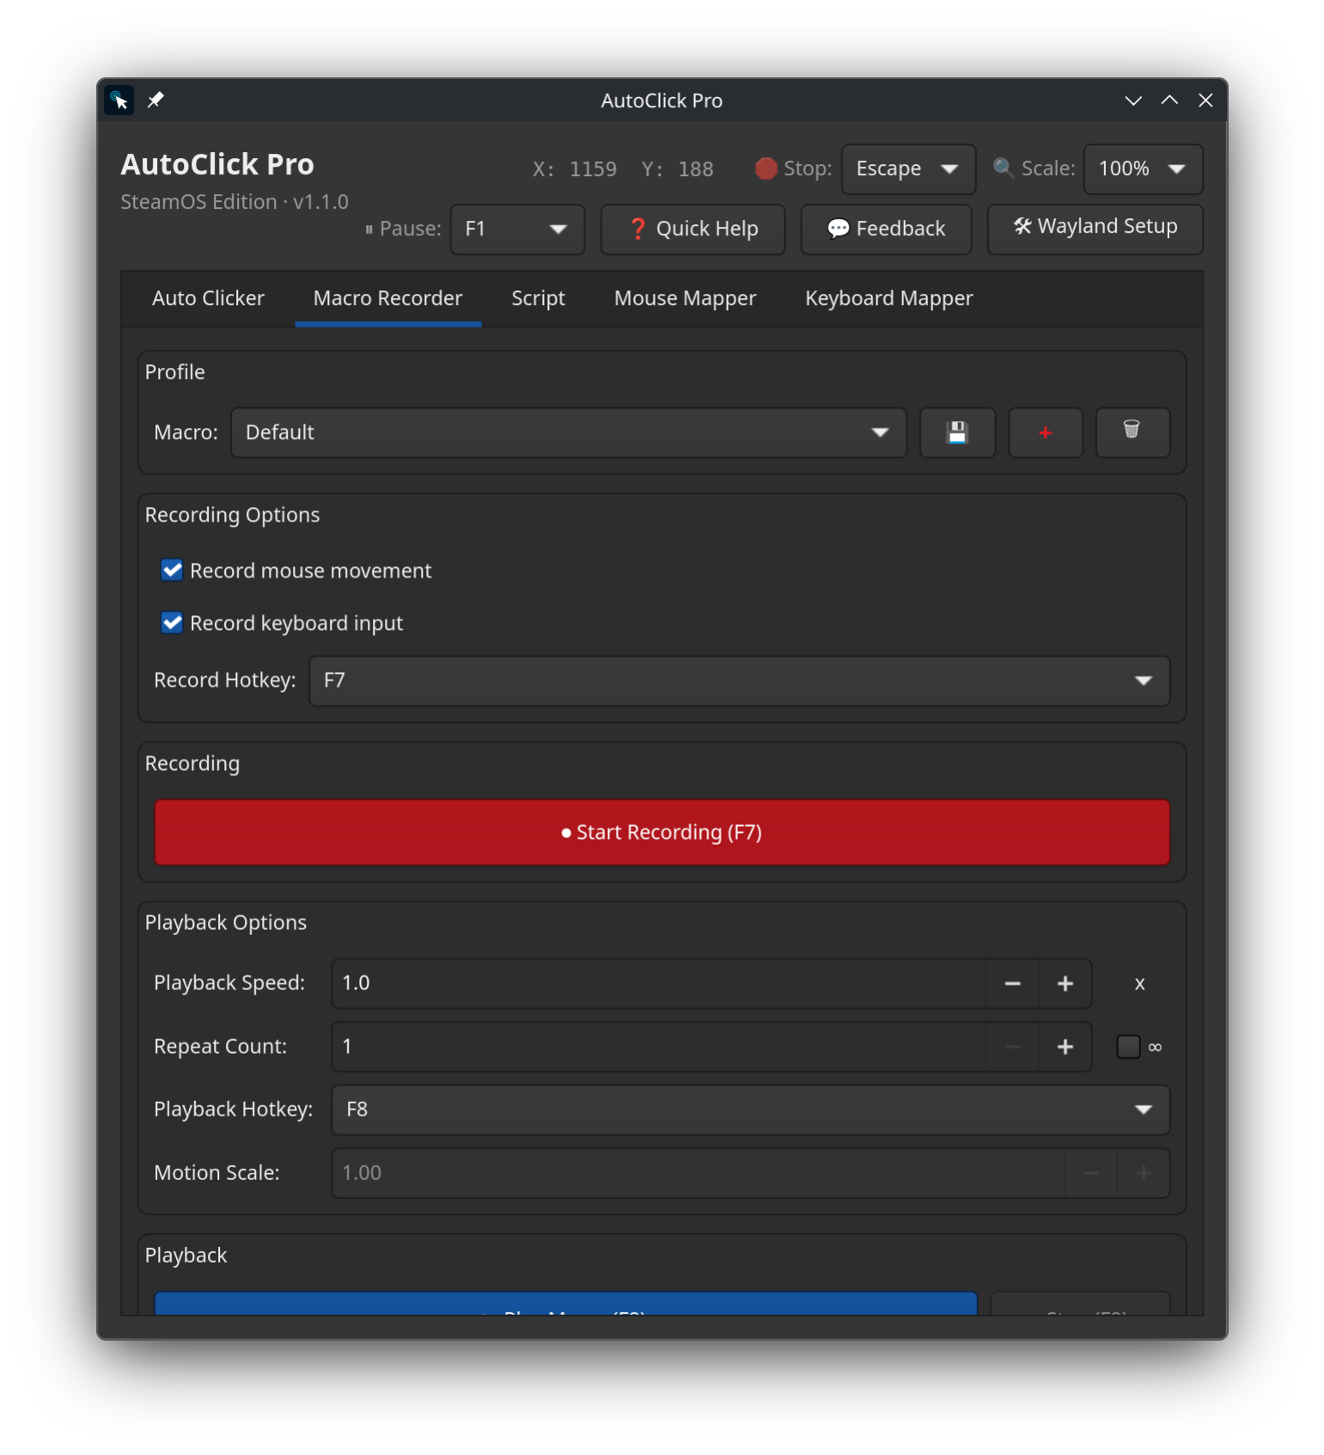Enable the infinite repeat checkbox

coord(1128,1047)
